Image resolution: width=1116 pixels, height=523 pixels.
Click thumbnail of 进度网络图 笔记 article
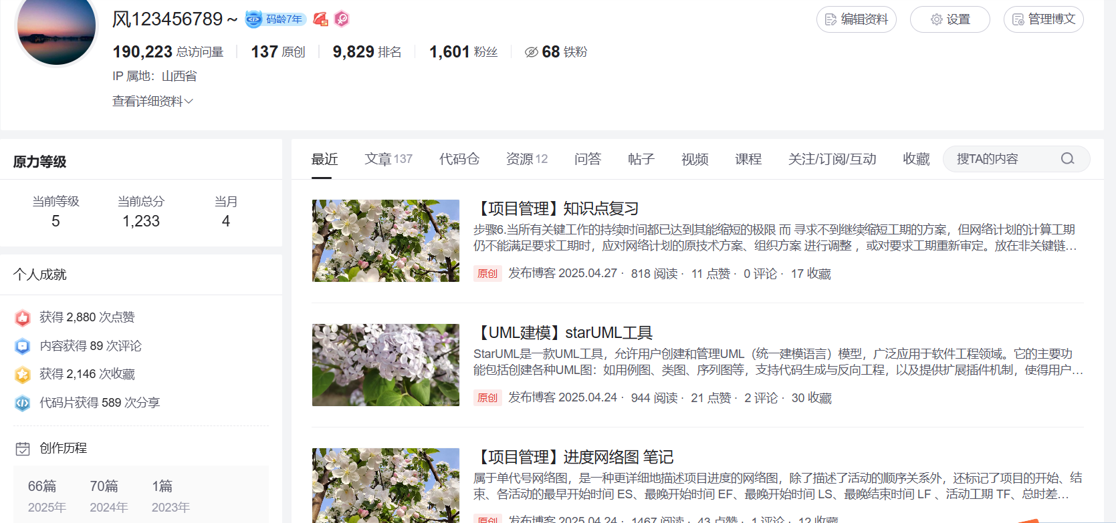point(386,486)
